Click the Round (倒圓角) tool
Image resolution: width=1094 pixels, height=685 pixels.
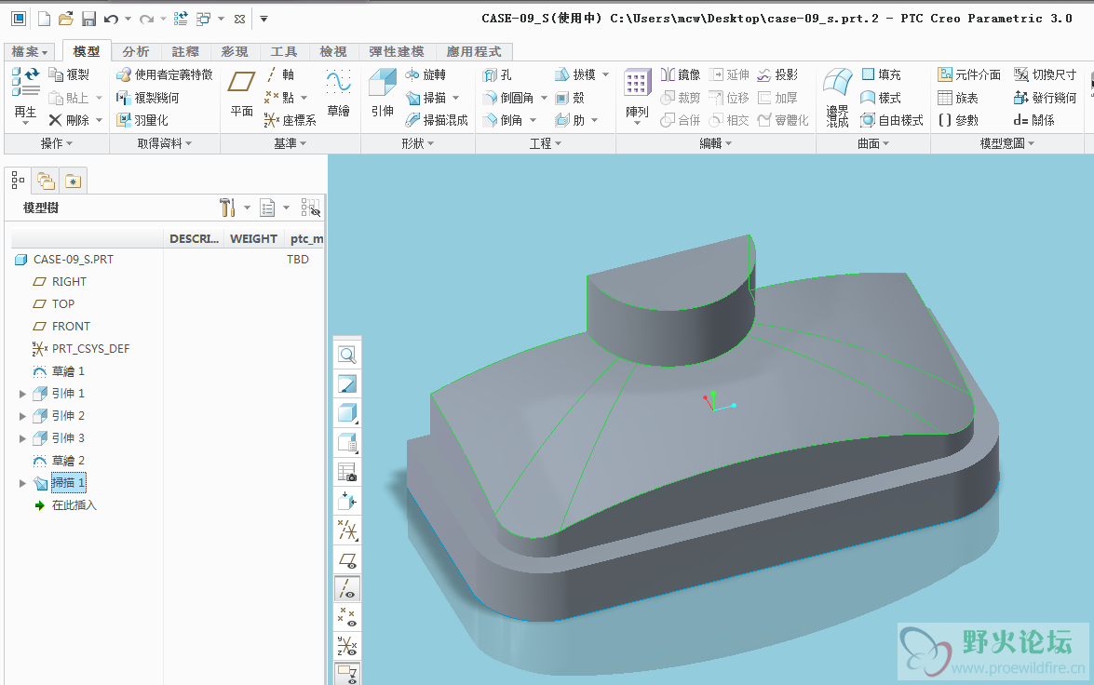508,98
